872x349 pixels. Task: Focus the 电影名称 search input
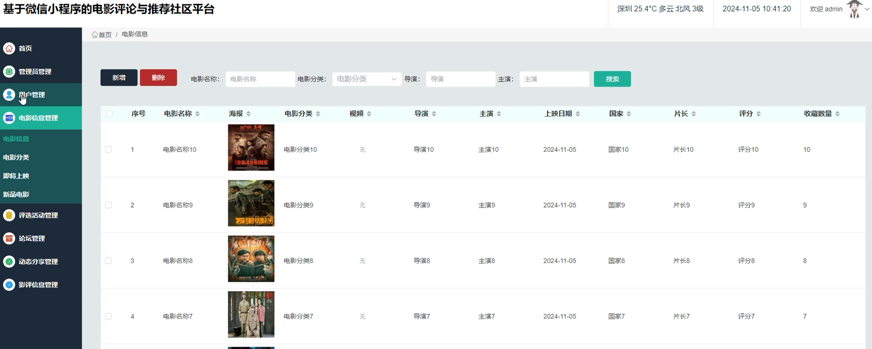[x=260, y=79]
